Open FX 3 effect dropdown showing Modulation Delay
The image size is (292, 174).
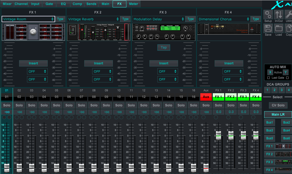click(159, 19)
